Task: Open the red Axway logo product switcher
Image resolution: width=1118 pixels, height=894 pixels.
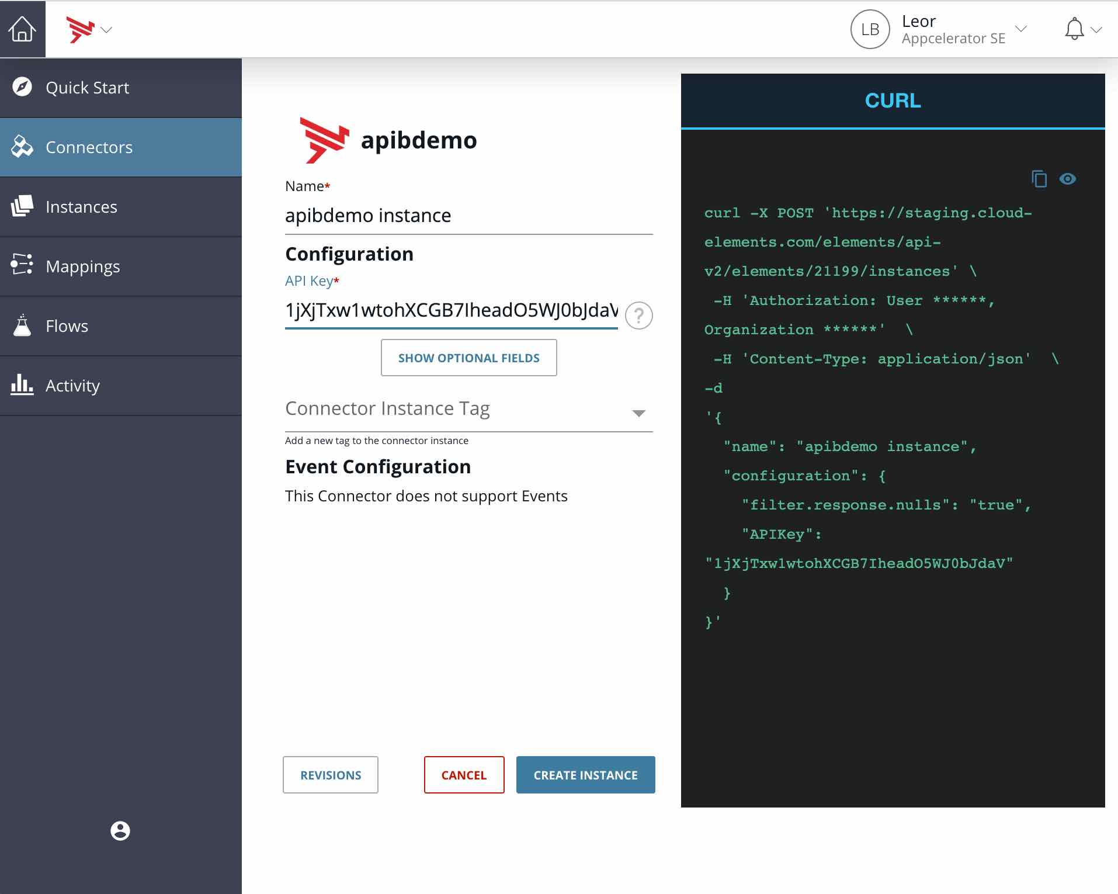Action: click(x=89, y=29)
